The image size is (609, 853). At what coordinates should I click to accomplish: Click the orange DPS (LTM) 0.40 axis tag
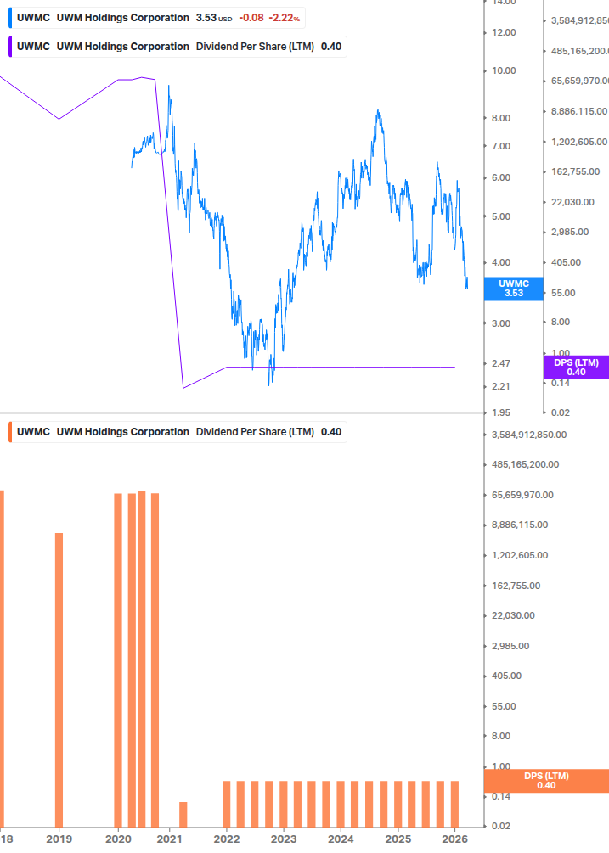[546, 781]
